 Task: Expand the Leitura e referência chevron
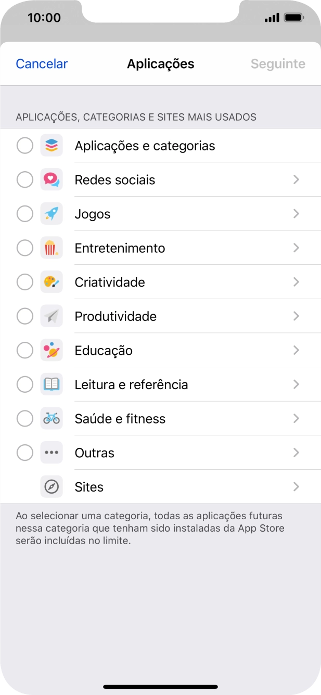296,384
